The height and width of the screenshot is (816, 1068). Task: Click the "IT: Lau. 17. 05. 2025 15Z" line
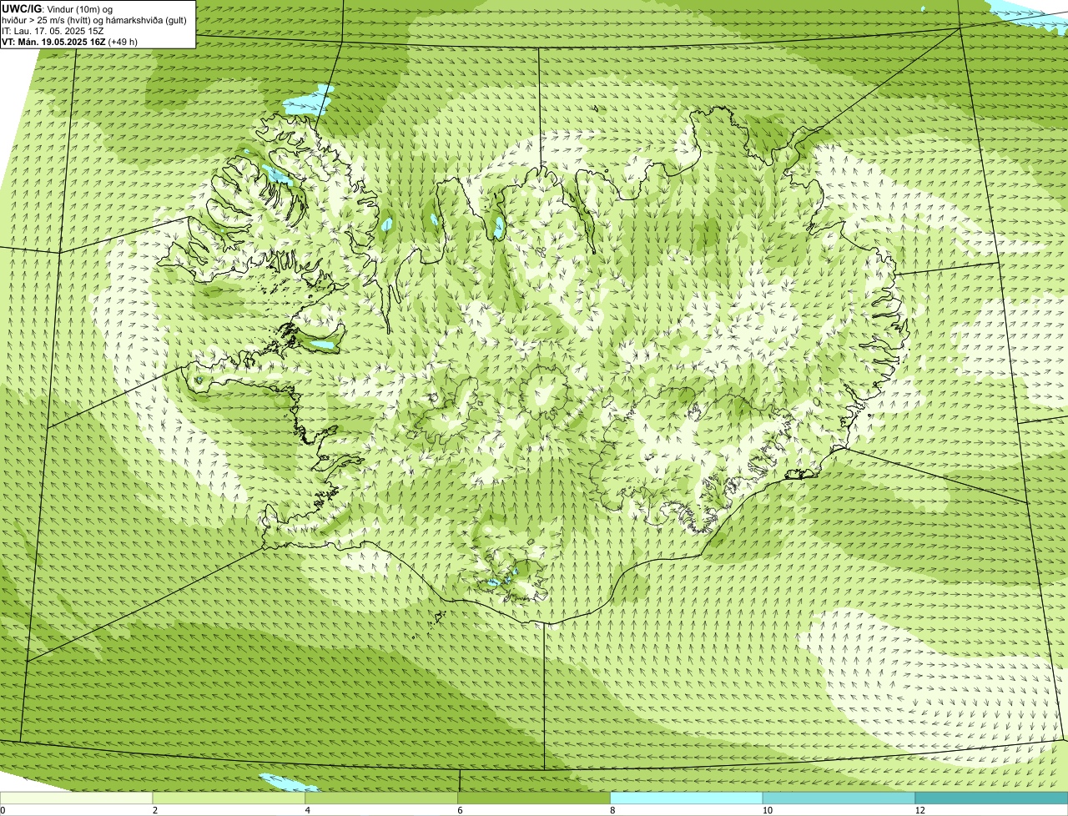click(x=53, y=31)
